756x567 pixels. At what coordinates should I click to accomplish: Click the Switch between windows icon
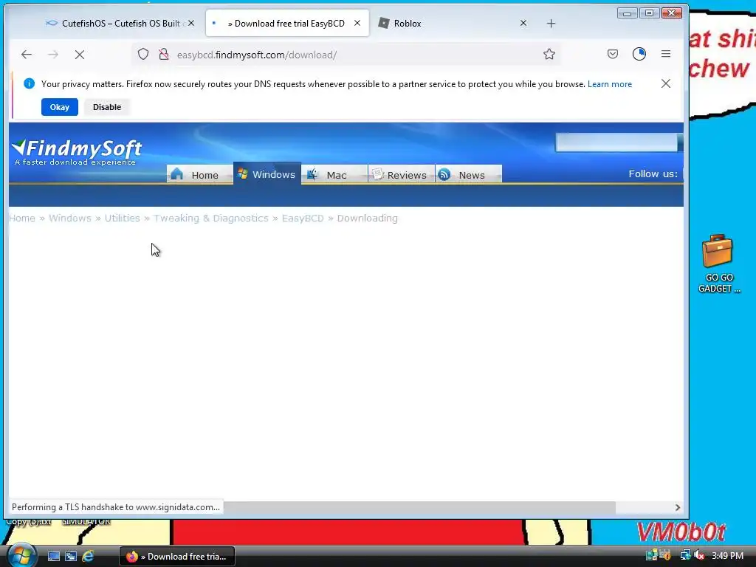[71, 557]
